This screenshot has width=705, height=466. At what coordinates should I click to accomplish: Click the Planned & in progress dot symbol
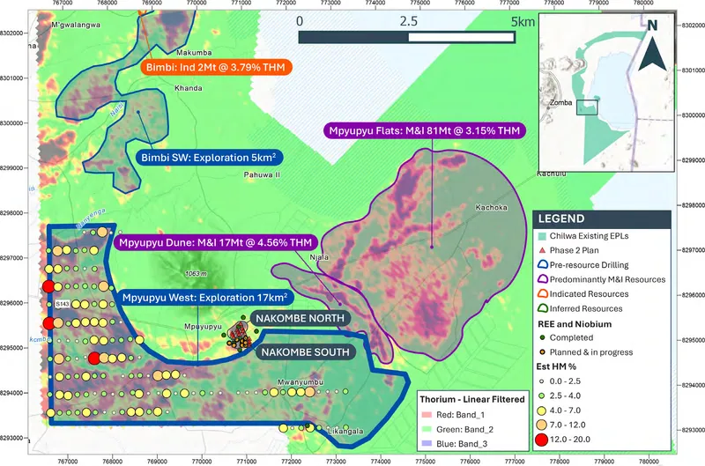coord(542,351)
